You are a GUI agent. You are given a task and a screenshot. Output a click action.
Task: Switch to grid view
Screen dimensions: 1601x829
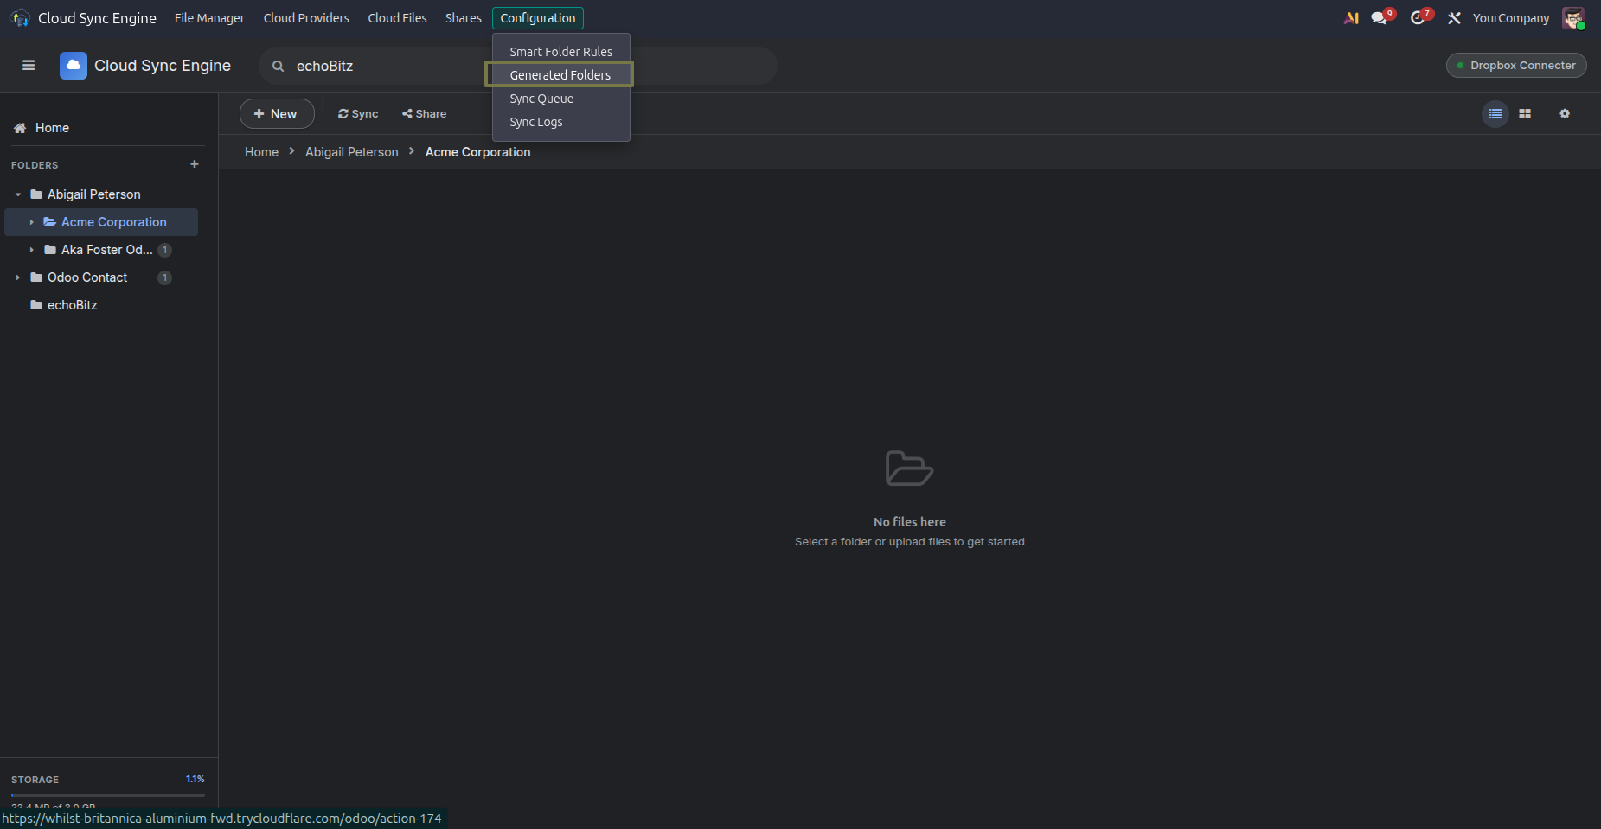click(x=1525, y=114)
